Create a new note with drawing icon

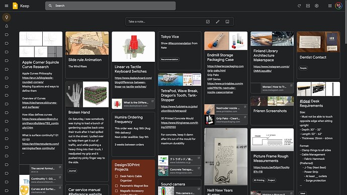[x=218, y=22]
